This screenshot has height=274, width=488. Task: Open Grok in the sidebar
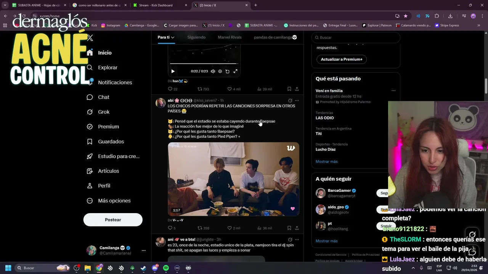point(98,112)
